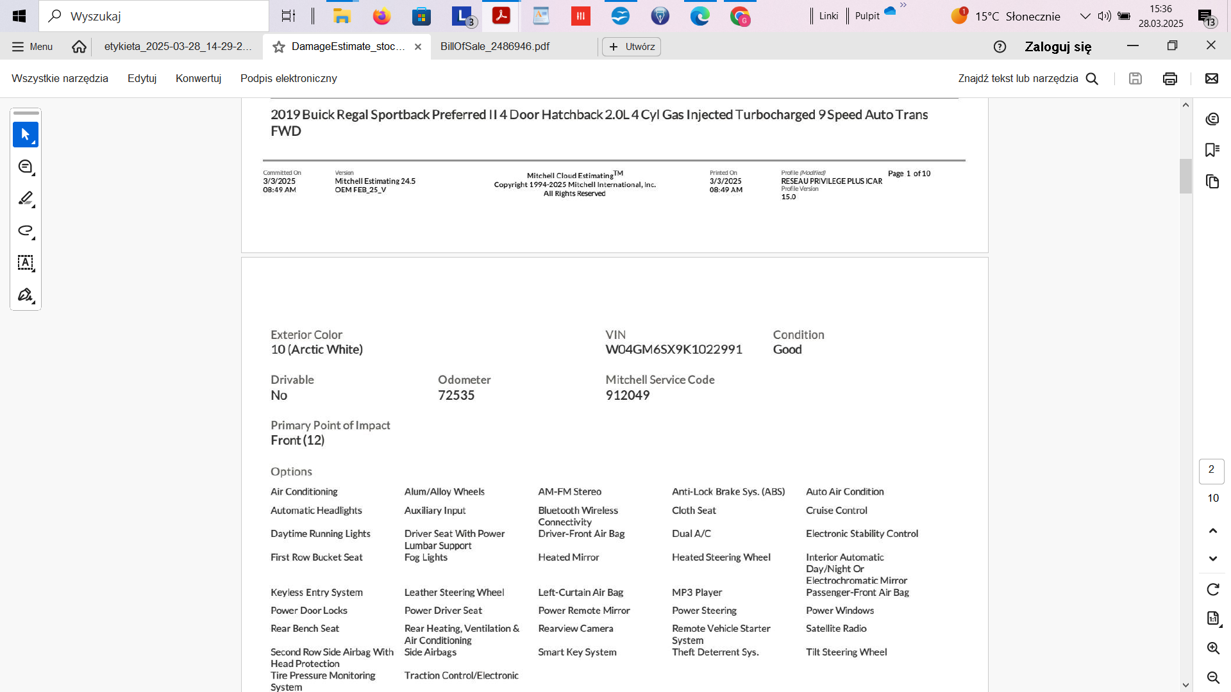This screenshot has width=1231, height=692.
Task: Click the 'Heated Steering Wheel' option text
Action: (721, 557)
